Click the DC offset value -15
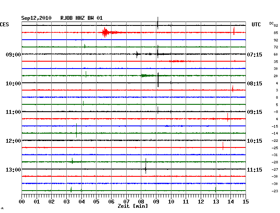The image size is (280, 213). point(275,126)
